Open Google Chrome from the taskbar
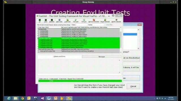The image size is (181, 101). coord(22,98)
